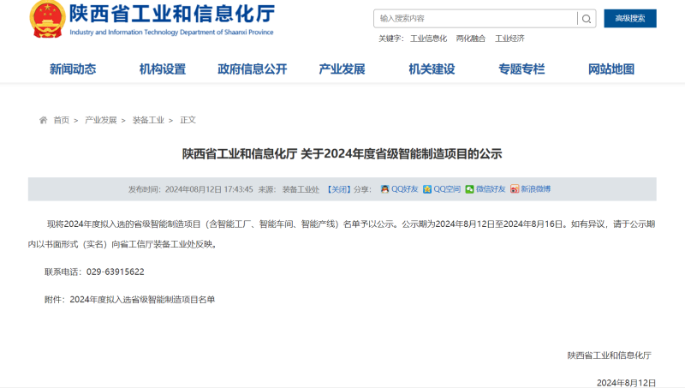Open the 新闻动态 menu

pos(73,69)
